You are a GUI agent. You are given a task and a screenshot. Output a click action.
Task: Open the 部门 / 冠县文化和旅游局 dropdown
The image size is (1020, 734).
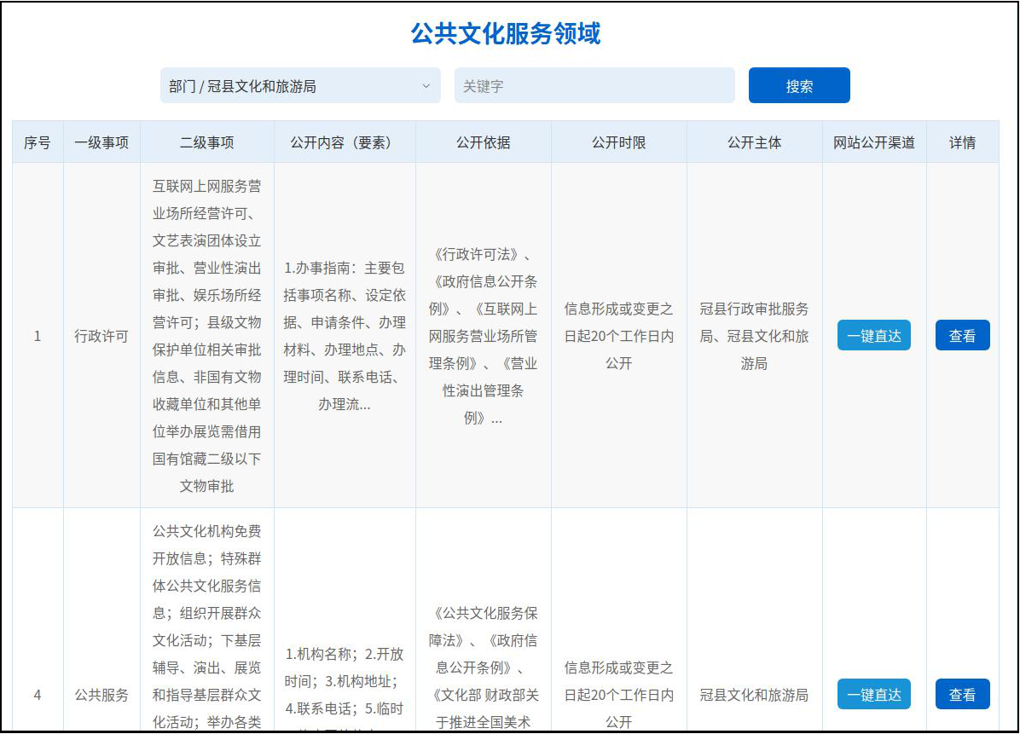coord(300,86)
